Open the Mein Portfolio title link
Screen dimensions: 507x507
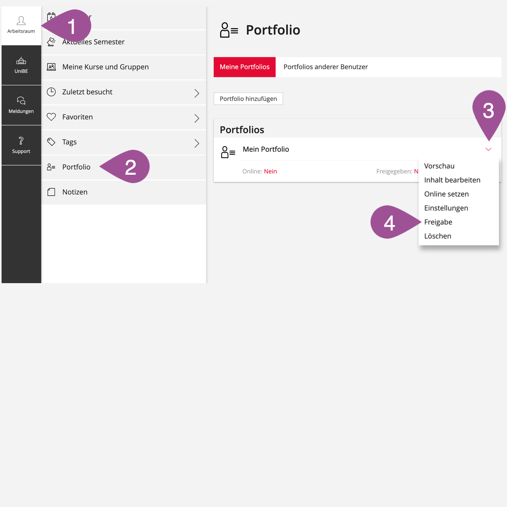(266, 149)
